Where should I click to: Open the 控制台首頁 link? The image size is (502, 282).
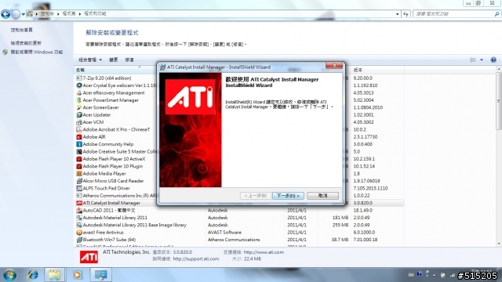point(21,30)
